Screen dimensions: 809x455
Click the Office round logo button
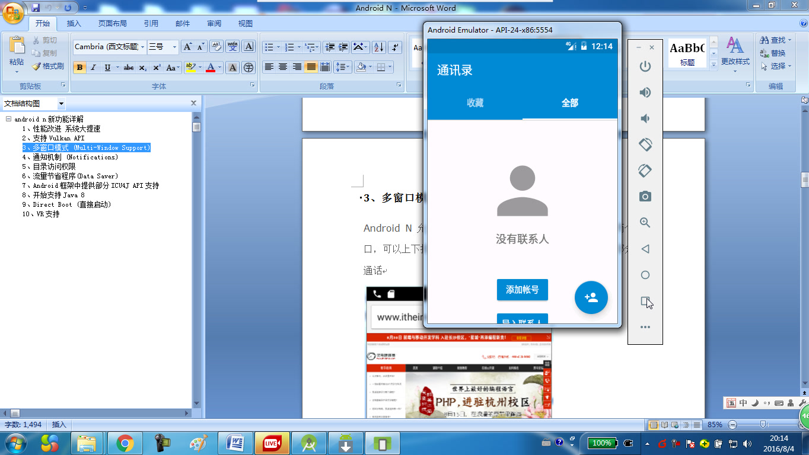click(x=14, y=12)
